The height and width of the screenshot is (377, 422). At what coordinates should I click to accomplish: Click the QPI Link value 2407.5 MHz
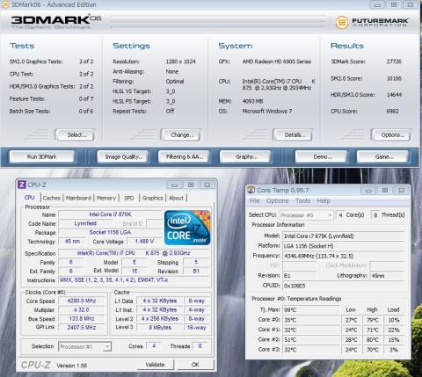tap(82, 327)
